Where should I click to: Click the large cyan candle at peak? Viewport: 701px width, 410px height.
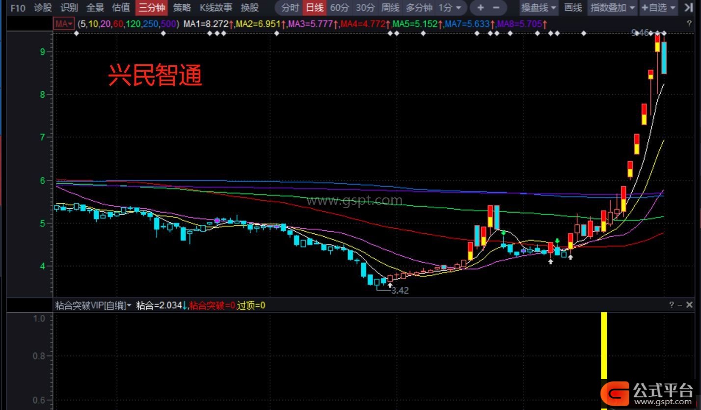click(664, 58)
